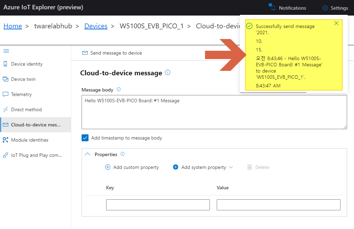Collapse the Properties section chevron
This screenshot has height=229, width=354.
point(87,154)
